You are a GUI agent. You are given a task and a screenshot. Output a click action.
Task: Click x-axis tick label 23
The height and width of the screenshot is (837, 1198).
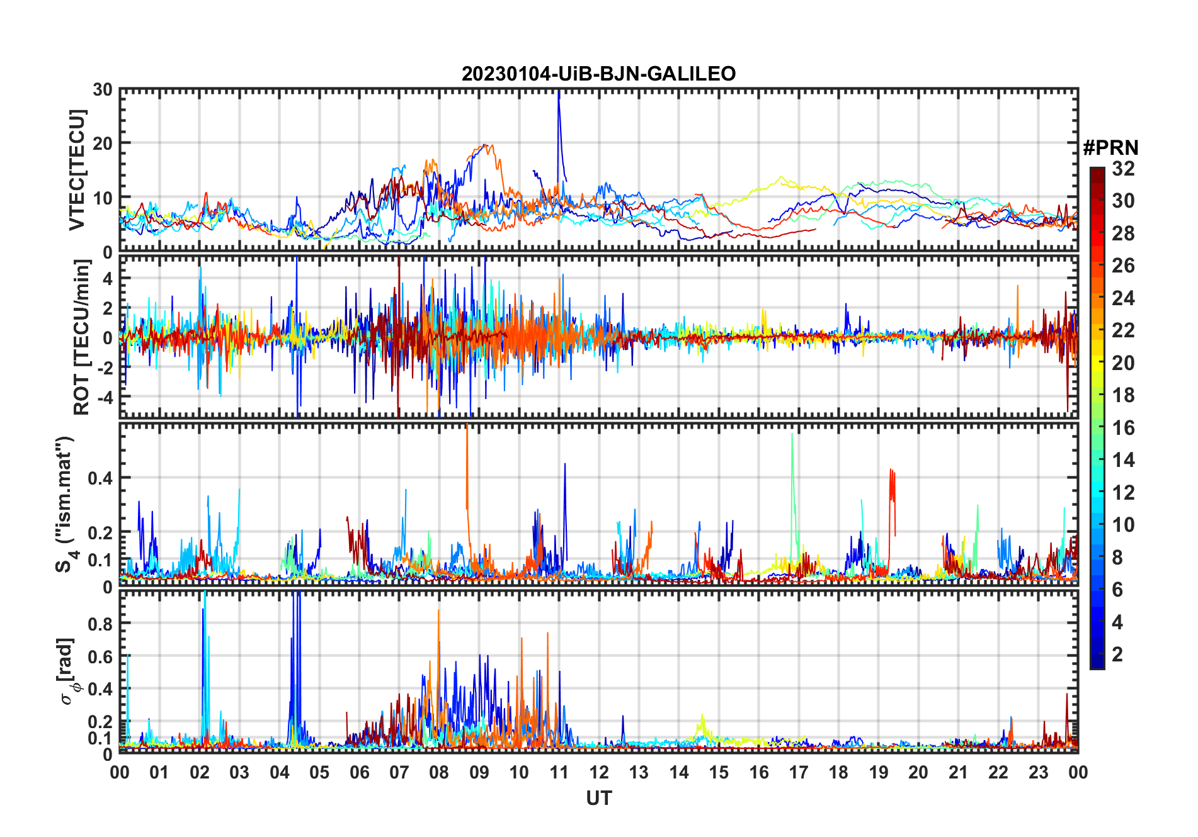coord(1038,772)
